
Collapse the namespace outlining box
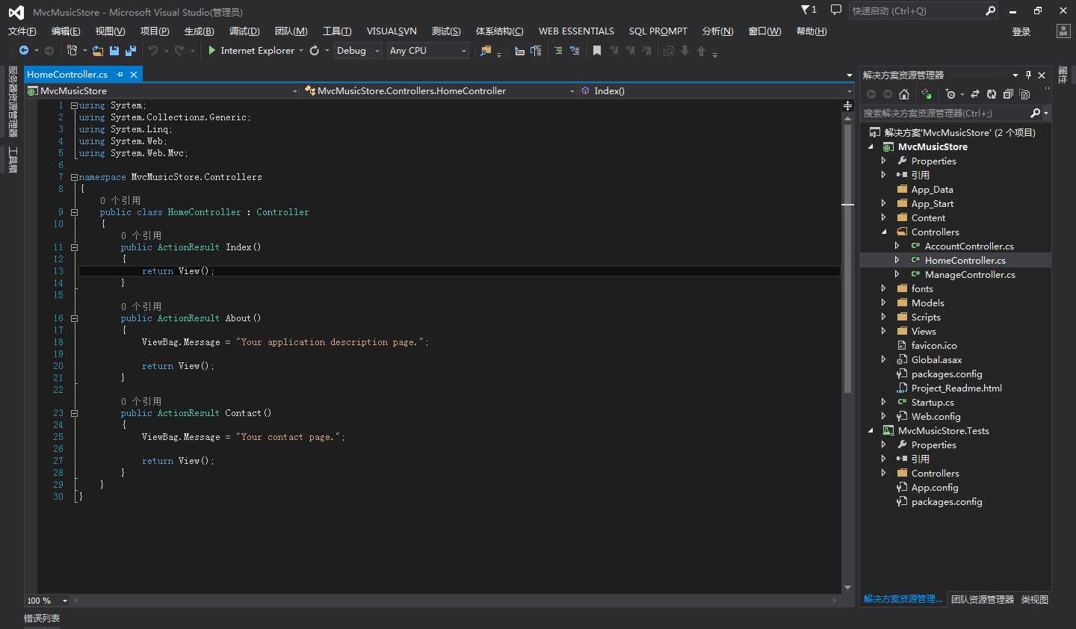tap(74, 177)
